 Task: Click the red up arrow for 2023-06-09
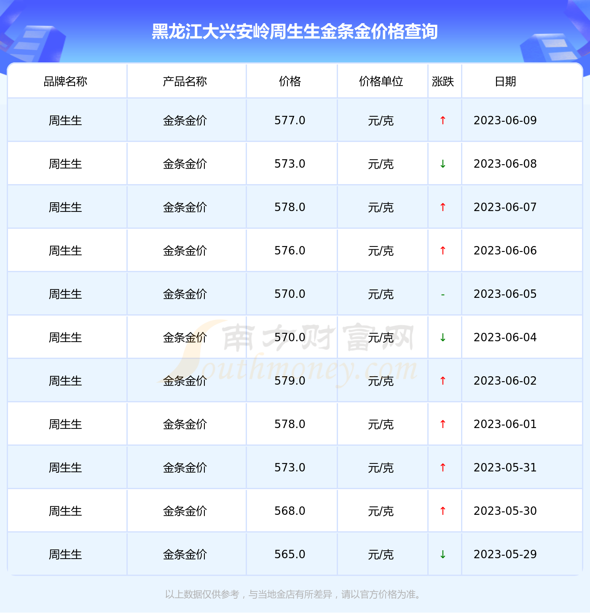point(443,120)
